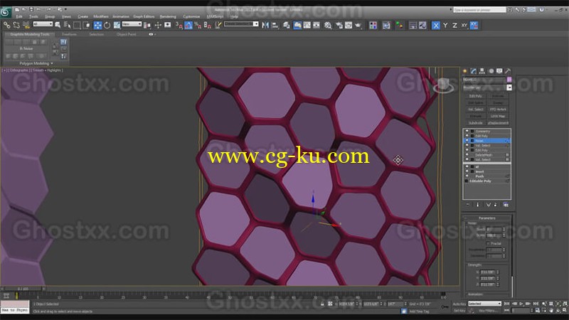
Task: Open the Modify command panel tab
Action: (x=473, y=71)
